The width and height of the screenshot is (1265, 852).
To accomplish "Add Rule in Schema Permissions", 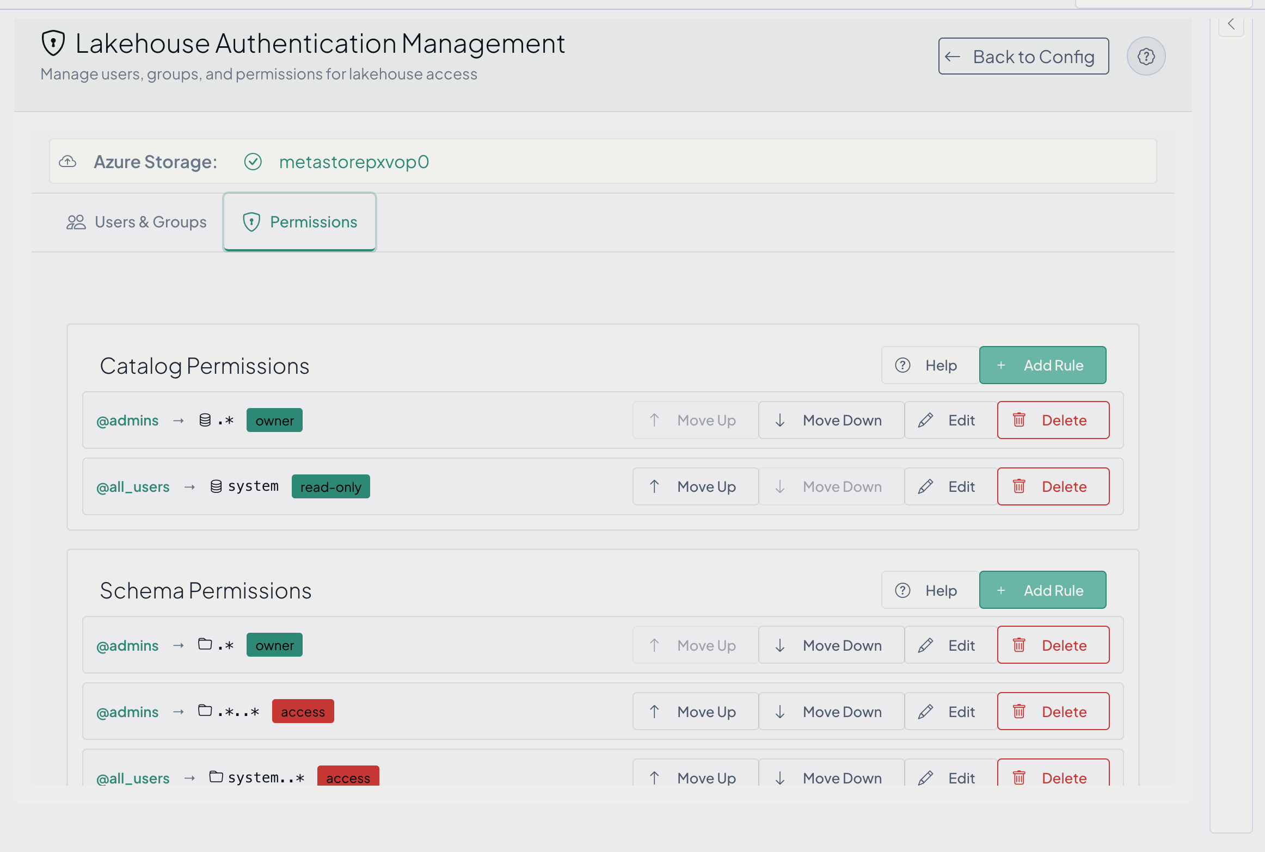I will click(1042, 590).
